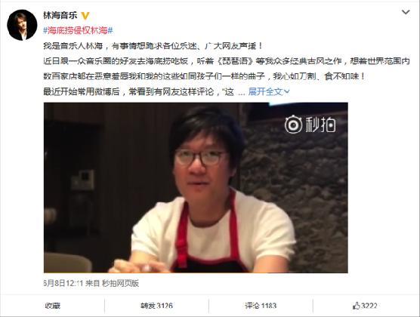This screenshot has height=317, width=420.
Task: Click the post text mentioning 《琵琶语》
Action: (x=227, y=61)
